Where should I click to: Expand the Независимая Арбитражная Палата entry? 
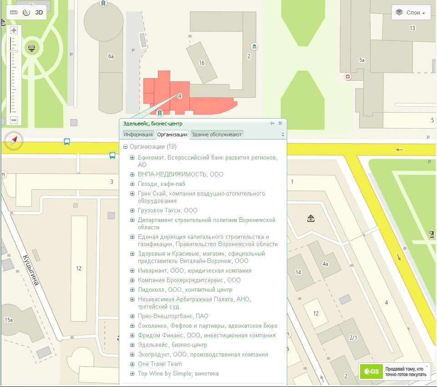point(132,299)
